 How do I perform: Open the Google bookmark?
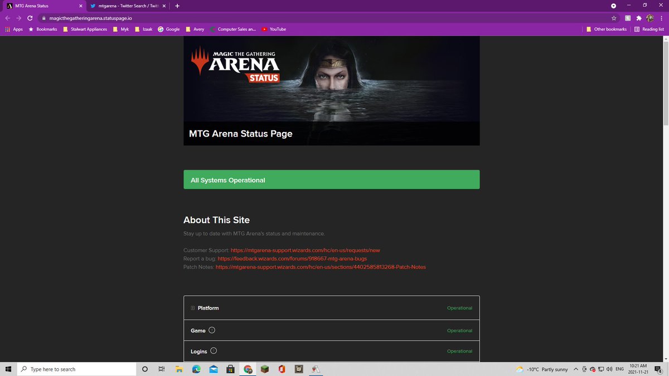tap(169, 29)
